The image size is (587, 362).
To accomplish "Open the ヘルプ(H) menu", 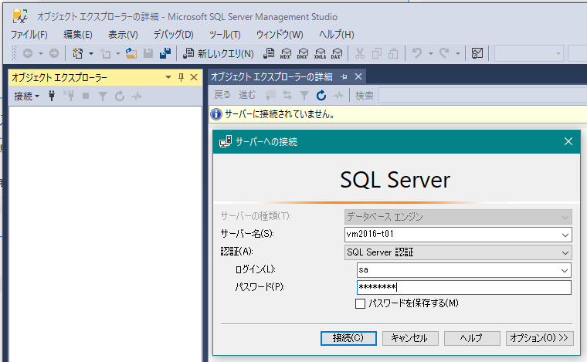I will click(336, 35).
